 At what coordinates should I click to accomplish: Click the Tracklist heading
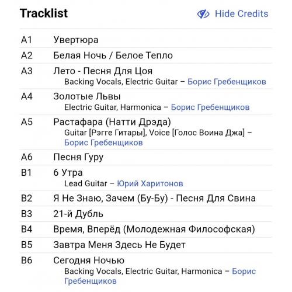click(x=44, y=13)
